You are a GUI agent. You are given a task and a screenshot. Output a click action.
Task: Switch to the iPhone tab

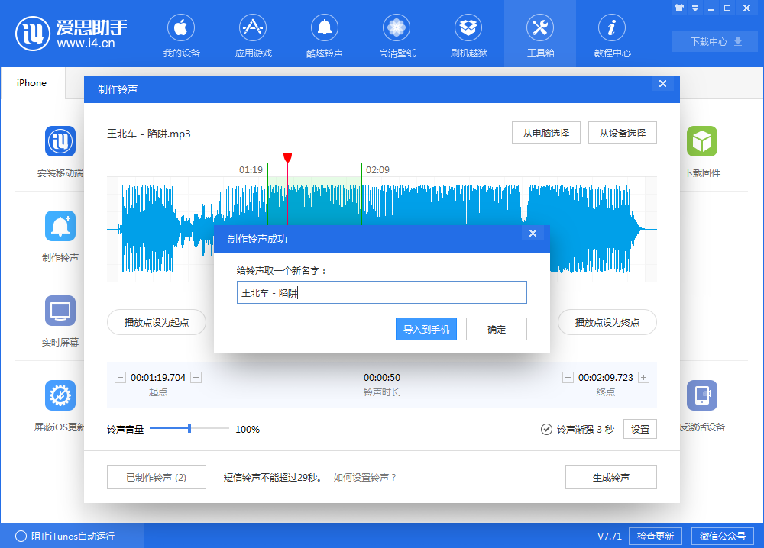coord(31,82)
